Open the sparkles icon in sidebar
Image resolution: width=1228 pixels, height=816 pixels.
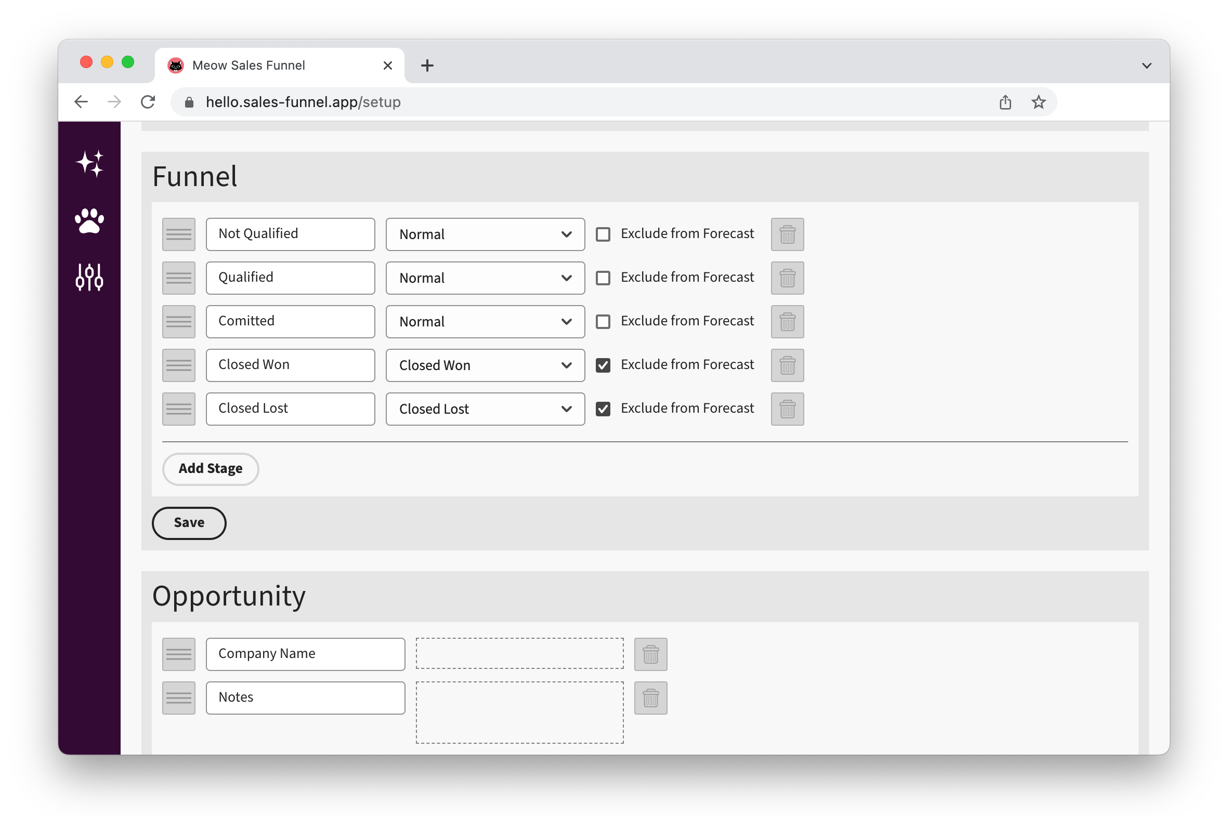(89, 164)
